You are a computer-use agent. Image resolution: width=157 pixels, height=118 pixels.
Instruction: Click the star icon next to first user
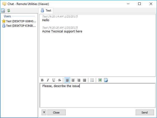click(x=4, y=21)
